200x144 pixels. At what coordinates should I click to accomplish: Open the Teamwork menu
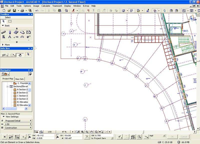(x=57, y=6)
